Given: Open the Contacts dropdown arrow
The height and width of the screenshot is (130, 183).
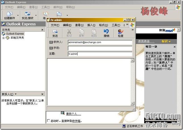Looking at the screenshot, I should click(16, 94).
